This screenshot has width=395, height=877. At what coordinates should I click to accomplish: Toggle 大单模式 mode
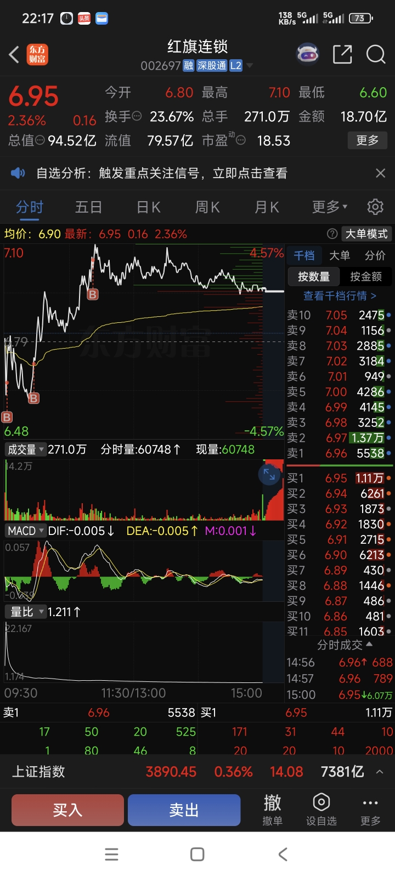tap(366, 234)
